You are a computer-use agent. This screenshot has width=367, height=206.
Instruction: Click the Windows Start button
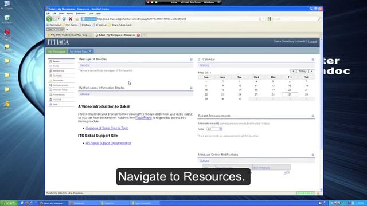9,203
